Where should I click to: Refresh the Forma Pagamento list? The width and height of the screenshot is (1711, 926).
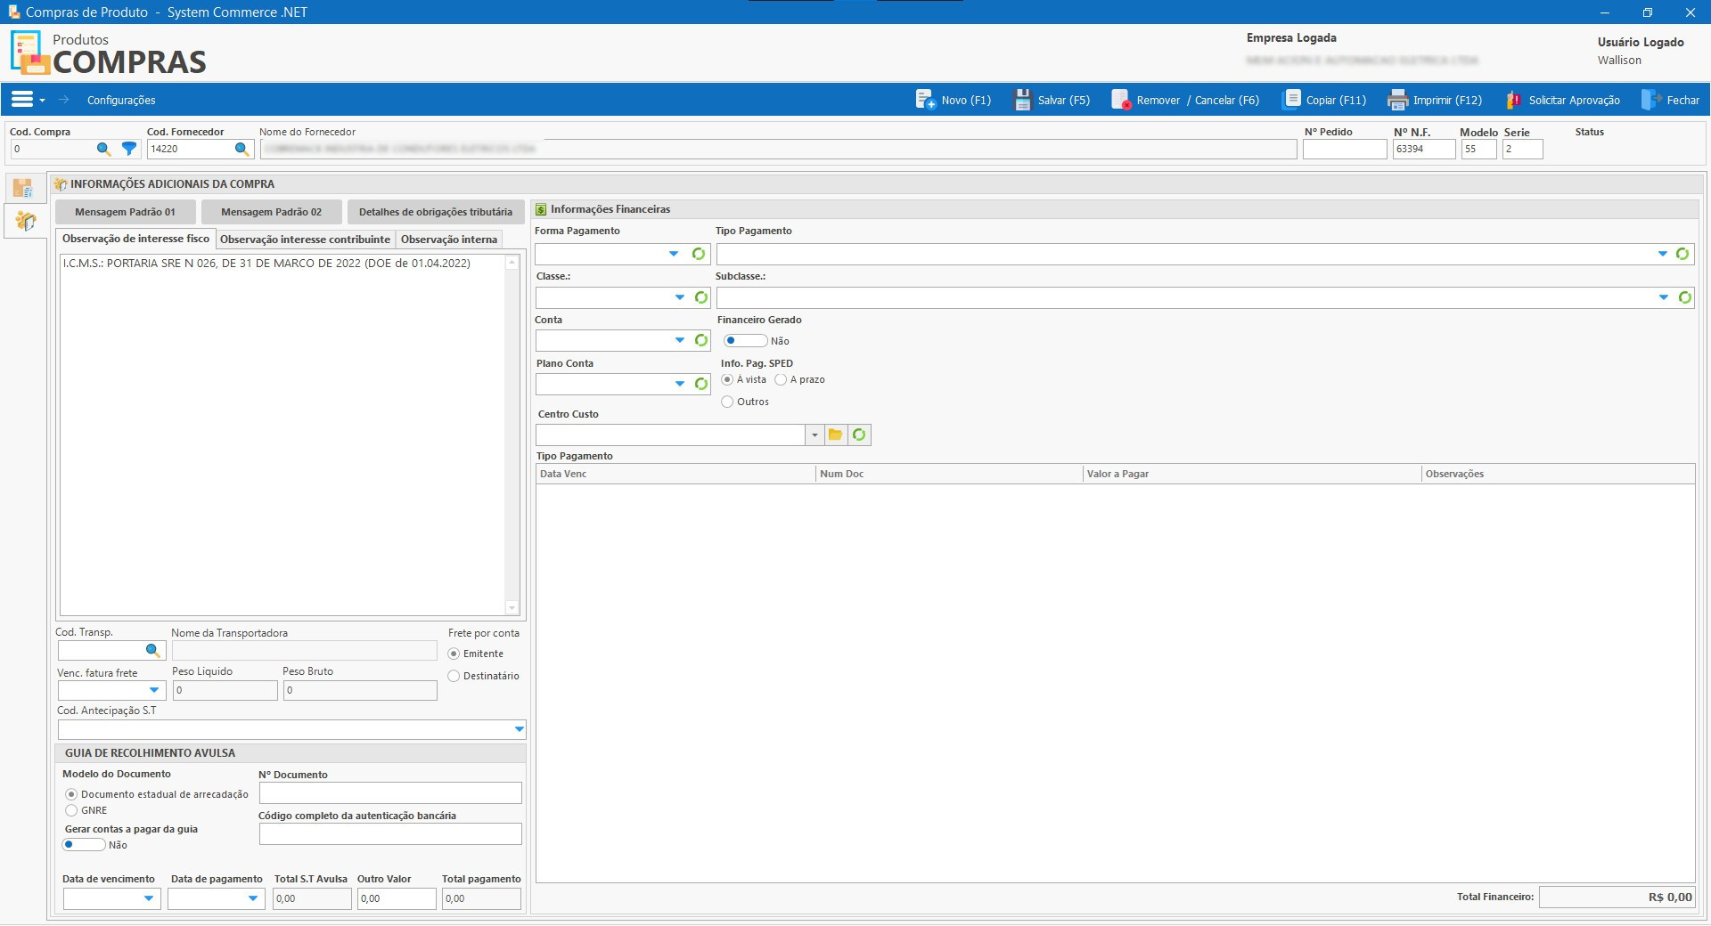[699, 254]
